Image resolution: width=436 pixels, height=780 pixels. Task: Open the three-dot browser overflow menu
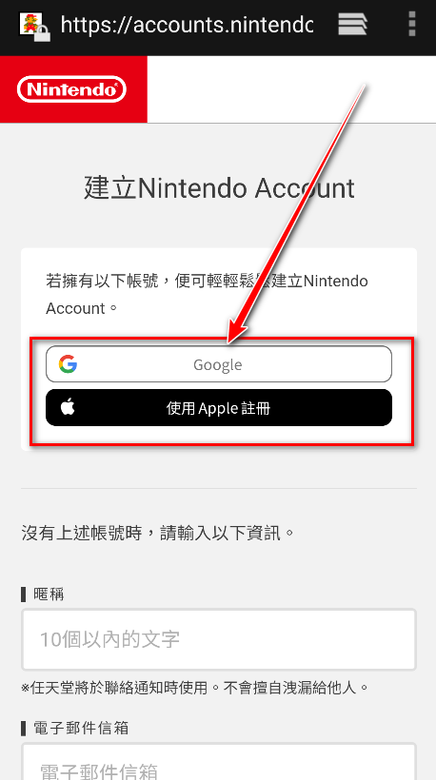pyautogui.click(x=411, y=24)
